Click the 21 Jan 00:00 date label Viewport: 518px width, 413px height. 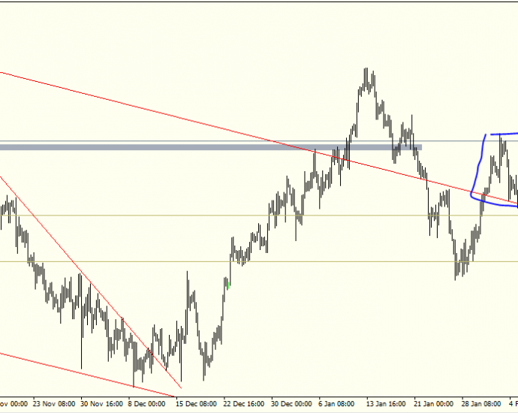tap(433, 404)
